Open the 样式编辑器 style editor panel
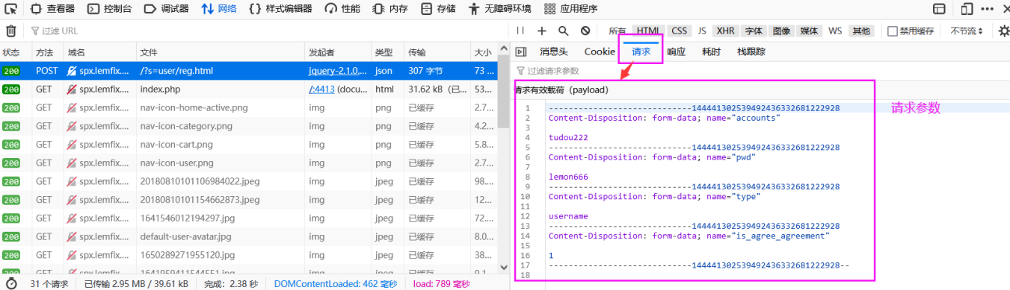Screen dimensions: 1010x290 tap(281, 9)
